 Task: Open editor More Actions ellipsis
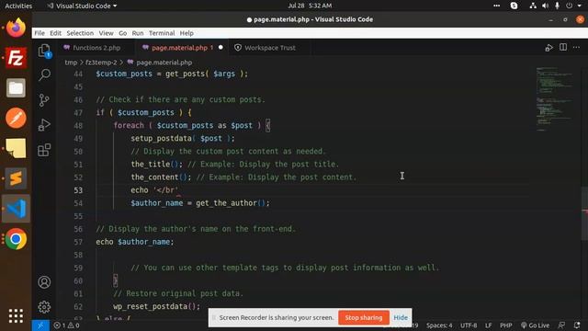(577, 47)
